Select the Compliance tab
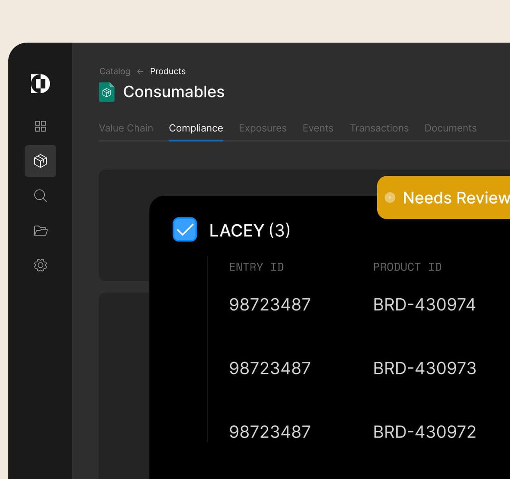The width and height of the screenshot is (510, 479). [196, 128]
